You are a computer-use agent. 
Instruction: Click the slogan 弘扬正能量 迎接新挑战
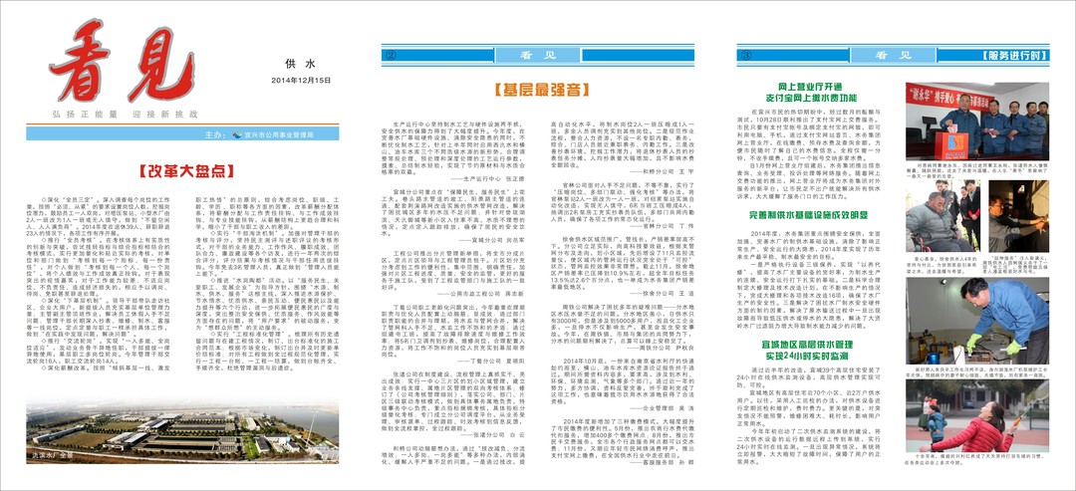tap(125, 114)
